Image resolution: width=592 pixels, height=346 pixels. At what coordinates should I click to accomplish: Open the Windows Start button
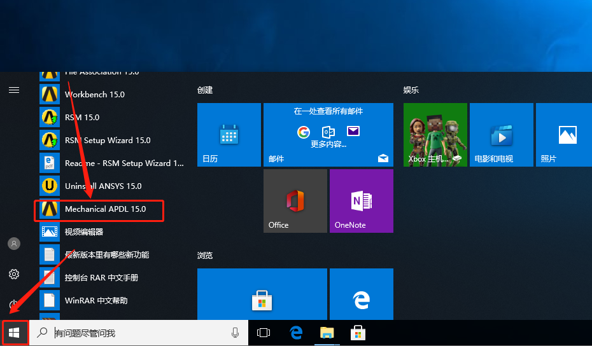tap(15, 333)
